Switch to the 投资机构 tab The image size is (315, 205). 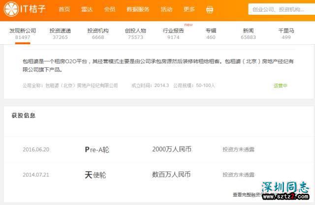[x=98, y=34]
